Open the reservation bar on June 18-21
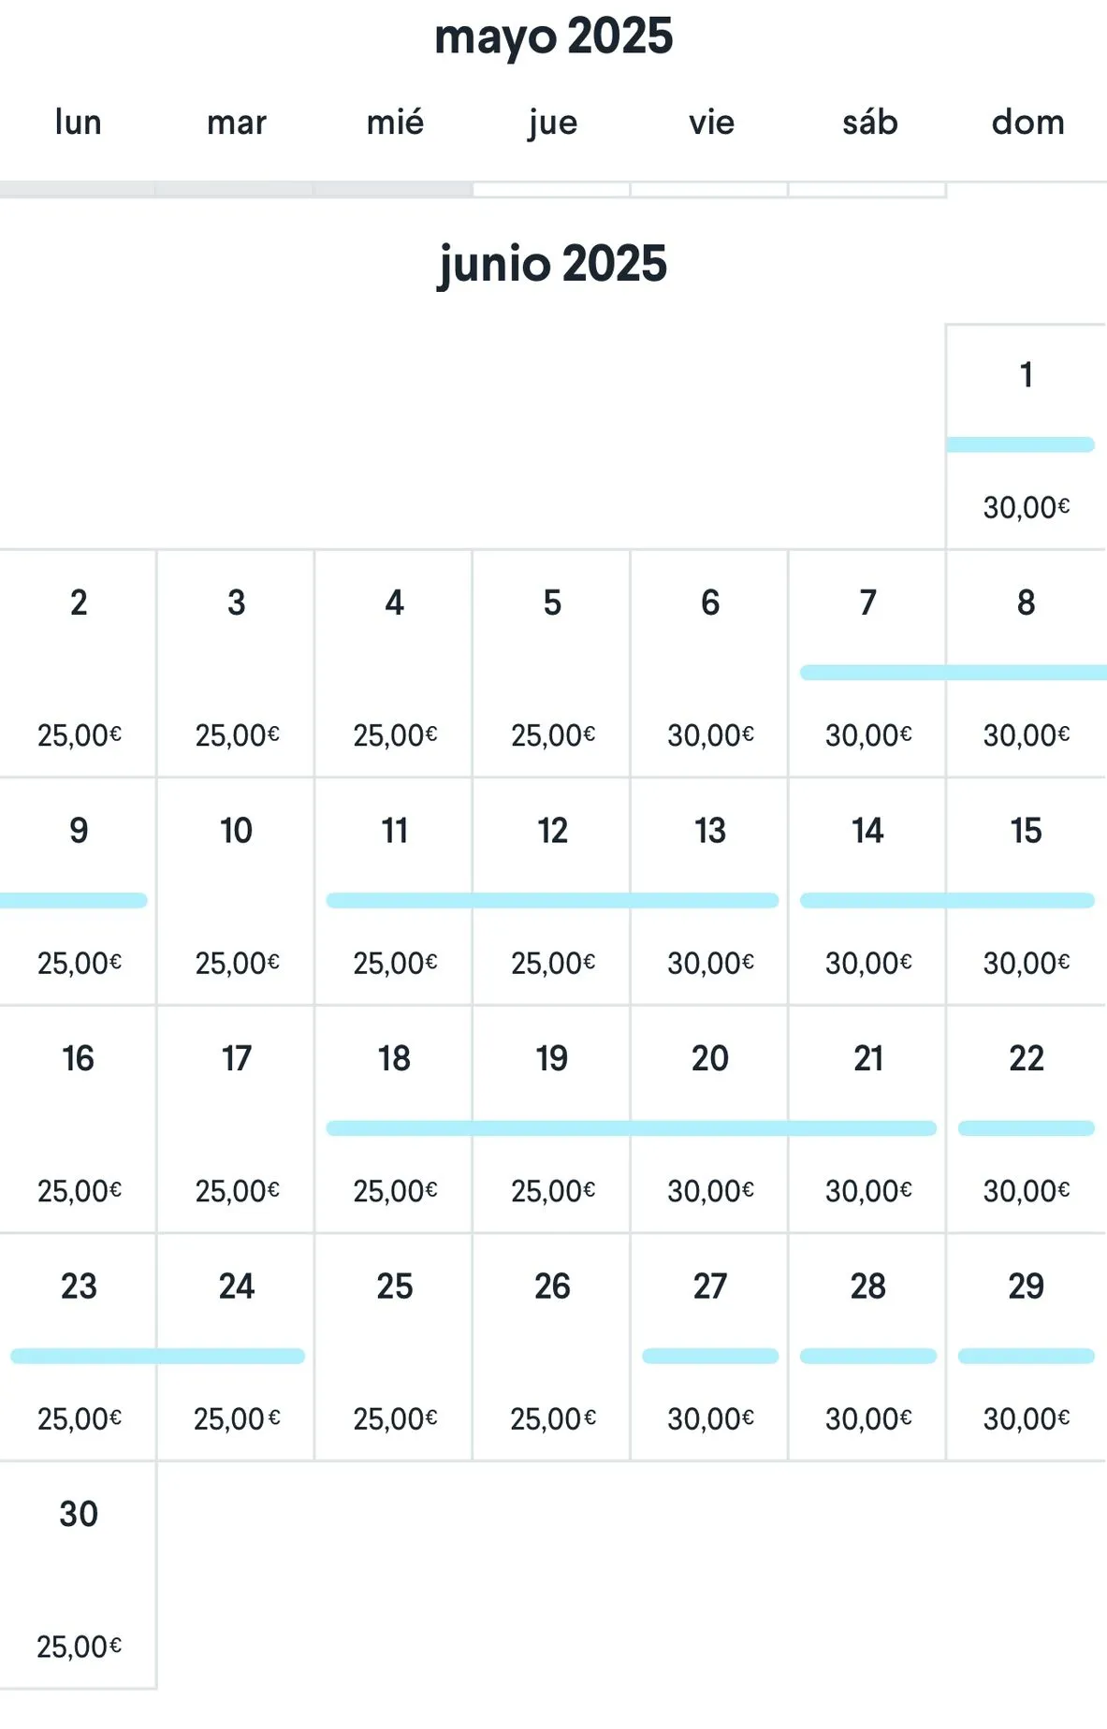Viewport: 1107px width, 1729px height. pos(632,1128)
